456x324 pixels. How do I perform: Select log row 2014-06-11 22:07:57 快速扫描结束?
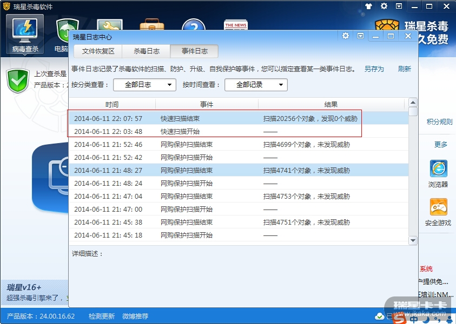[239, 118]
